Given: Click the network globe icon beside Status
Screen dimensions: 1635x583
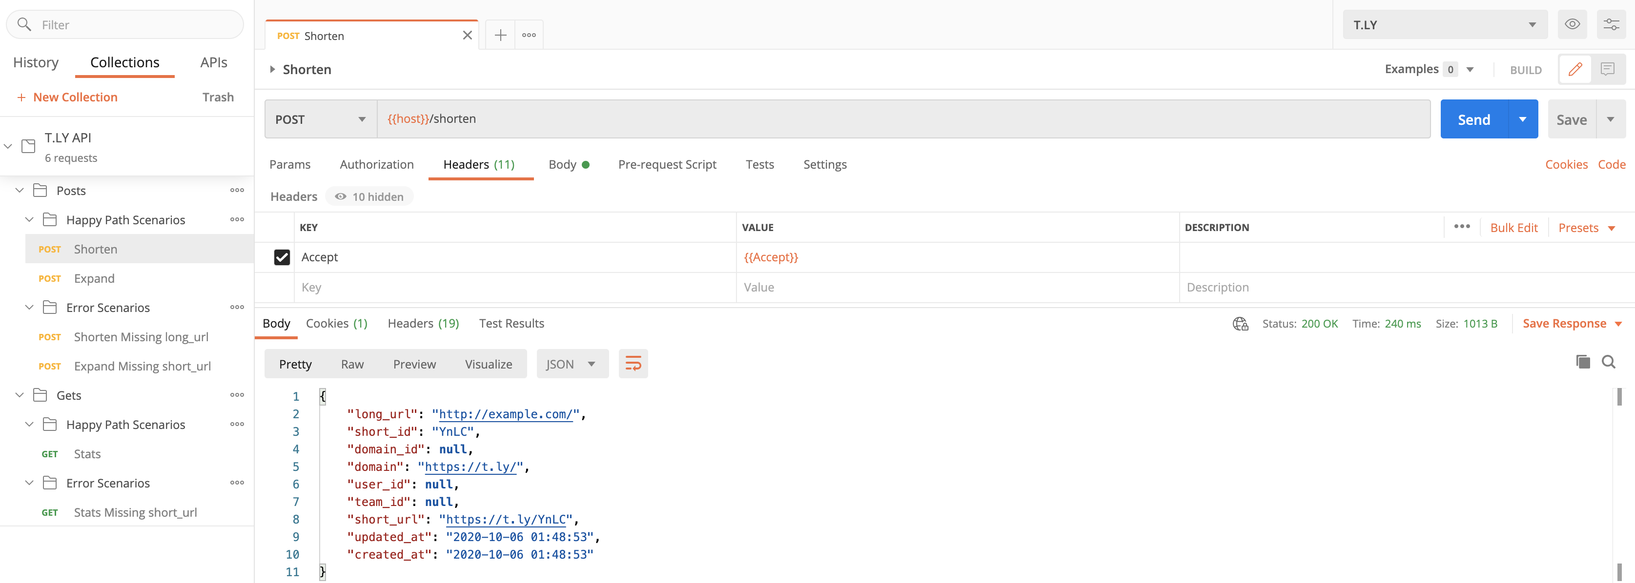Looking at the screenshot, I should click(1240, 324).
